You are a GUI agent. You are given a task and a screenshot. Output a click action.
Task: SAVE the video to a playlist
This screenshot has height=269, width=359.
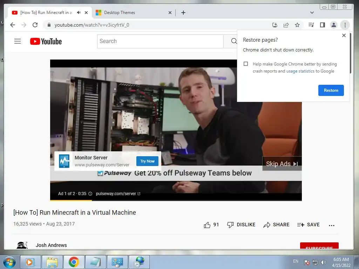(308, 225)
